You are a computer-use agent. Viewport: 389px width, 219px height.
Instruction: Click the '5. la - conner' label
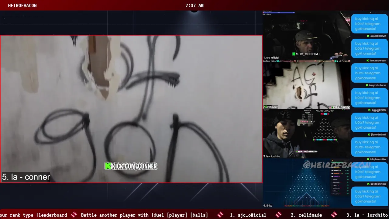click(x=26, y=177)
